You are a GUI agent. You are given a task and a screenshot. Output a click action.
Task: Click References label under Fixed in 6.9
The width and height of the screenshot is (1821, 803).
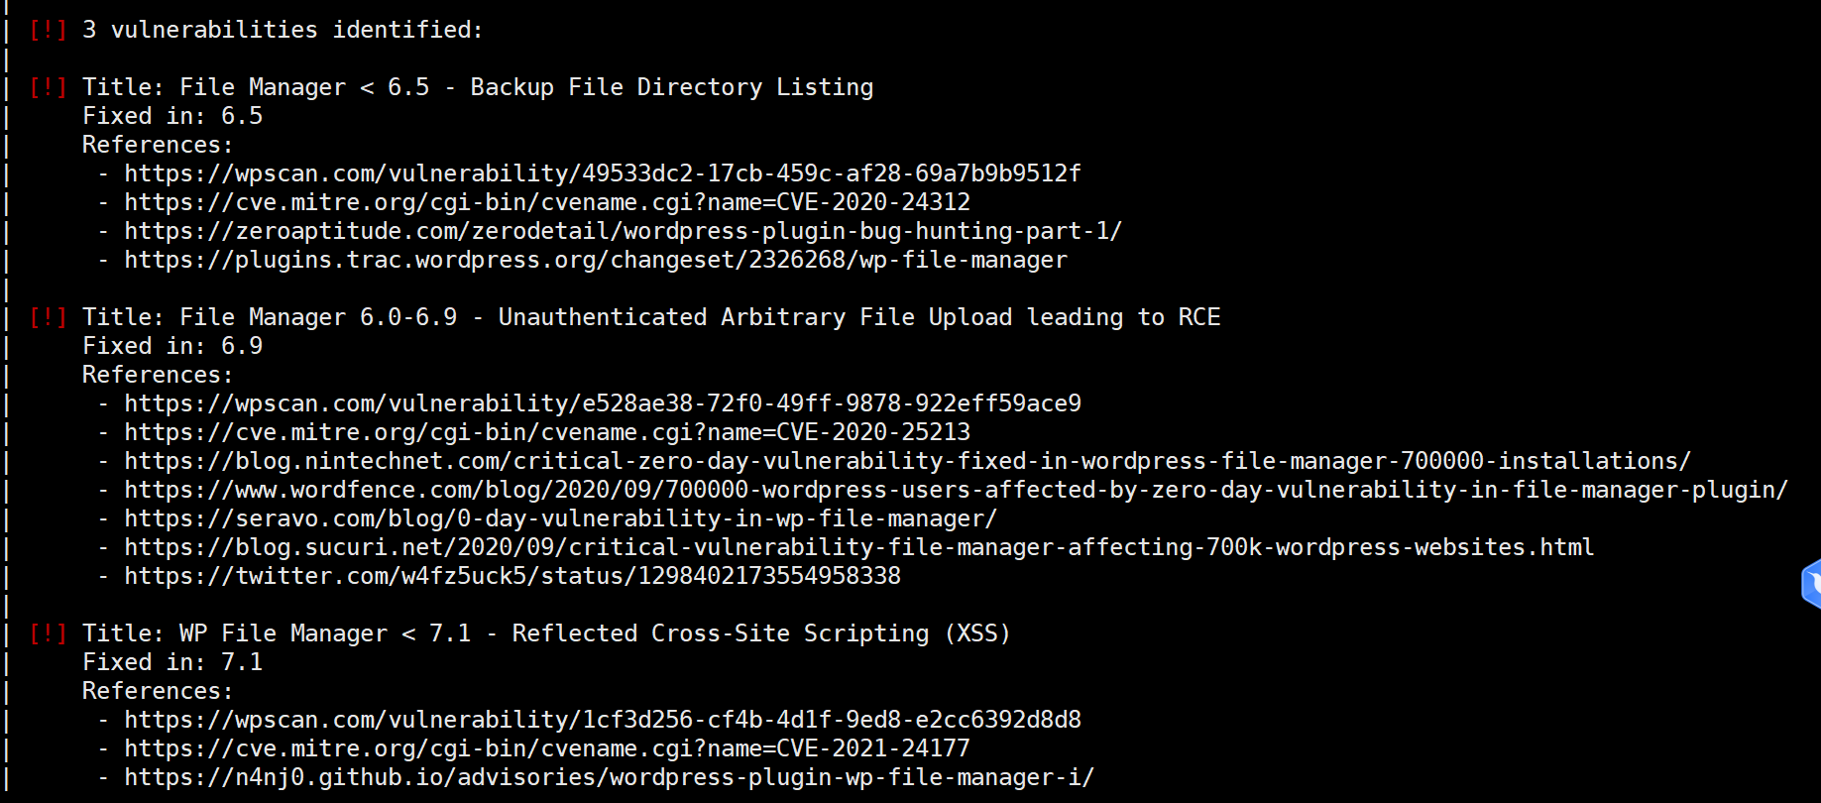pos(158,375)
